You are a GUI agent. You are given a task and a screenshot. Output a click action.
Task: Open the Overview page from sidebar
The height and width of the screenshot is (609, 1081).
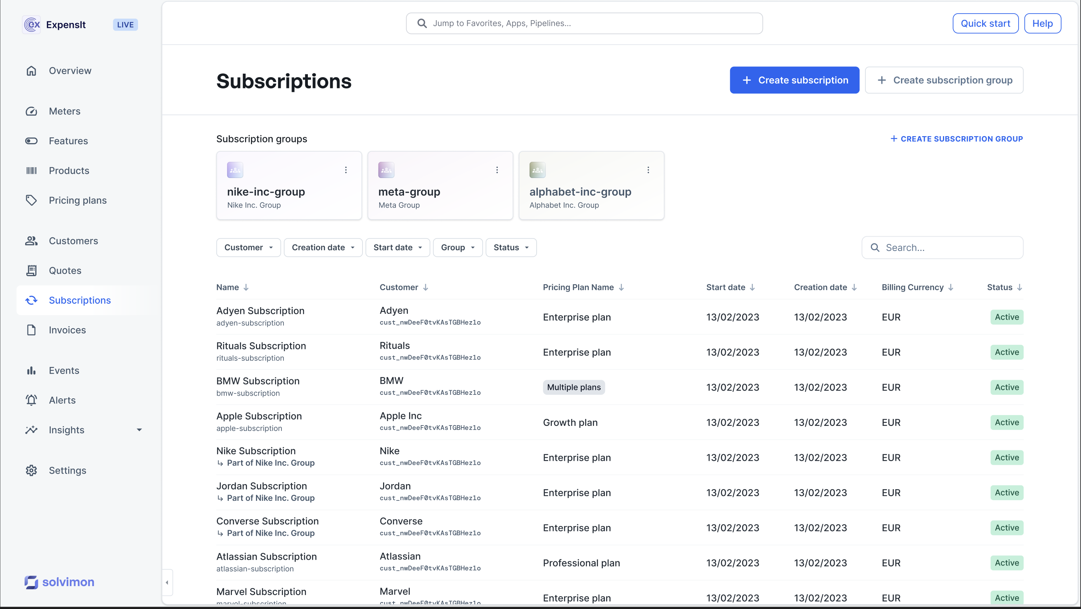(x=31, y=71)
